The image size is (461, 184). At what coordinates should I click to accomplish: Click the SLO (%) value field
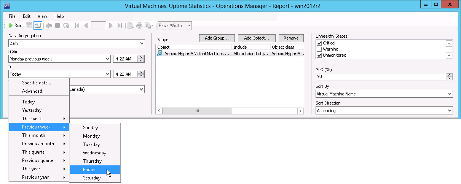tap(381, 77)
